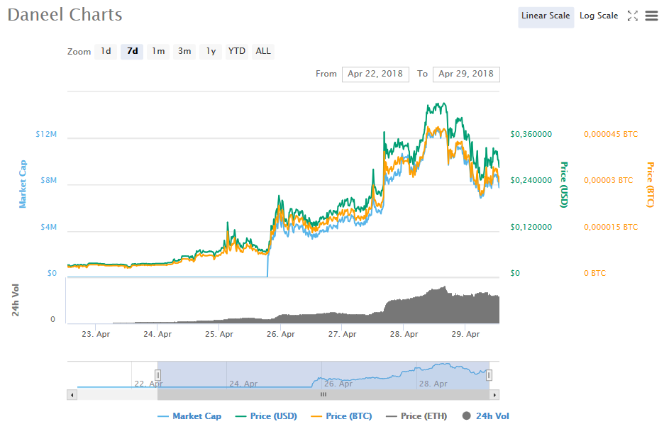Image resolution: width=664 pixels, height=429 pixels.
Task: Set zoom range to 7d
Action: 132,51
